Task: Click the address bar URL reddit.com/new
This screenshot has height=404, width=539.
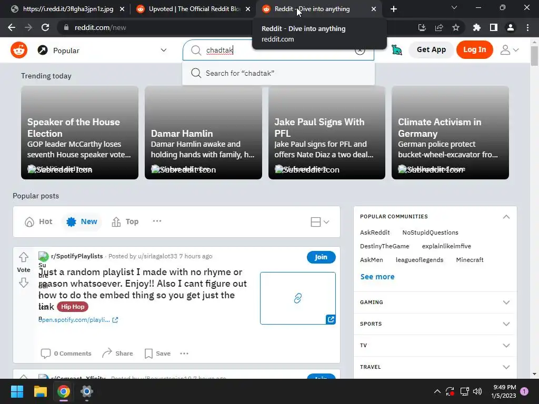Action: [100, 27]
